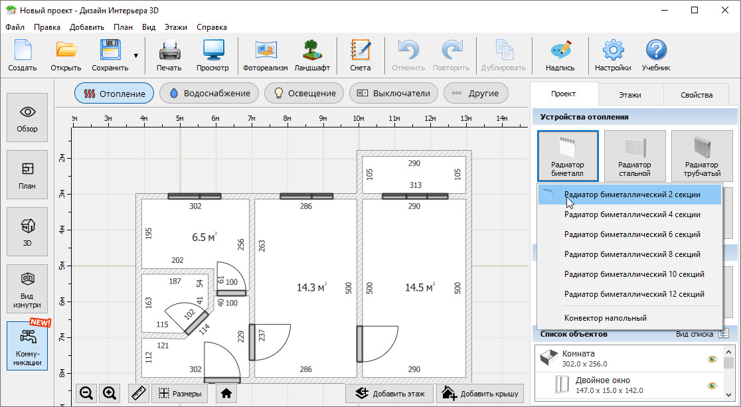Expand the Сохранить dropdown arrow

pos(136,56)
